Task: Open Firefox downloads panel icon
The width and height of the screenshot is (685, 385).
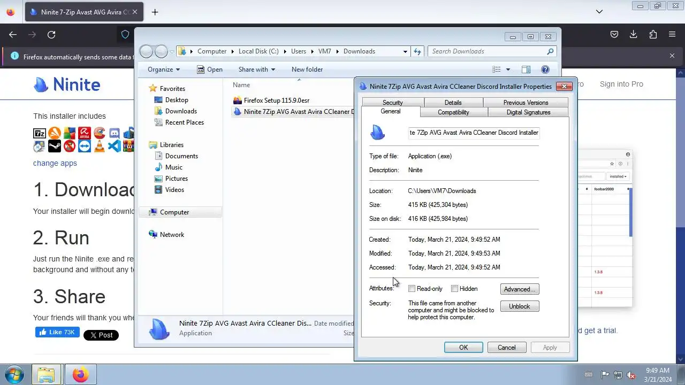Action: [x=634, y=34]
